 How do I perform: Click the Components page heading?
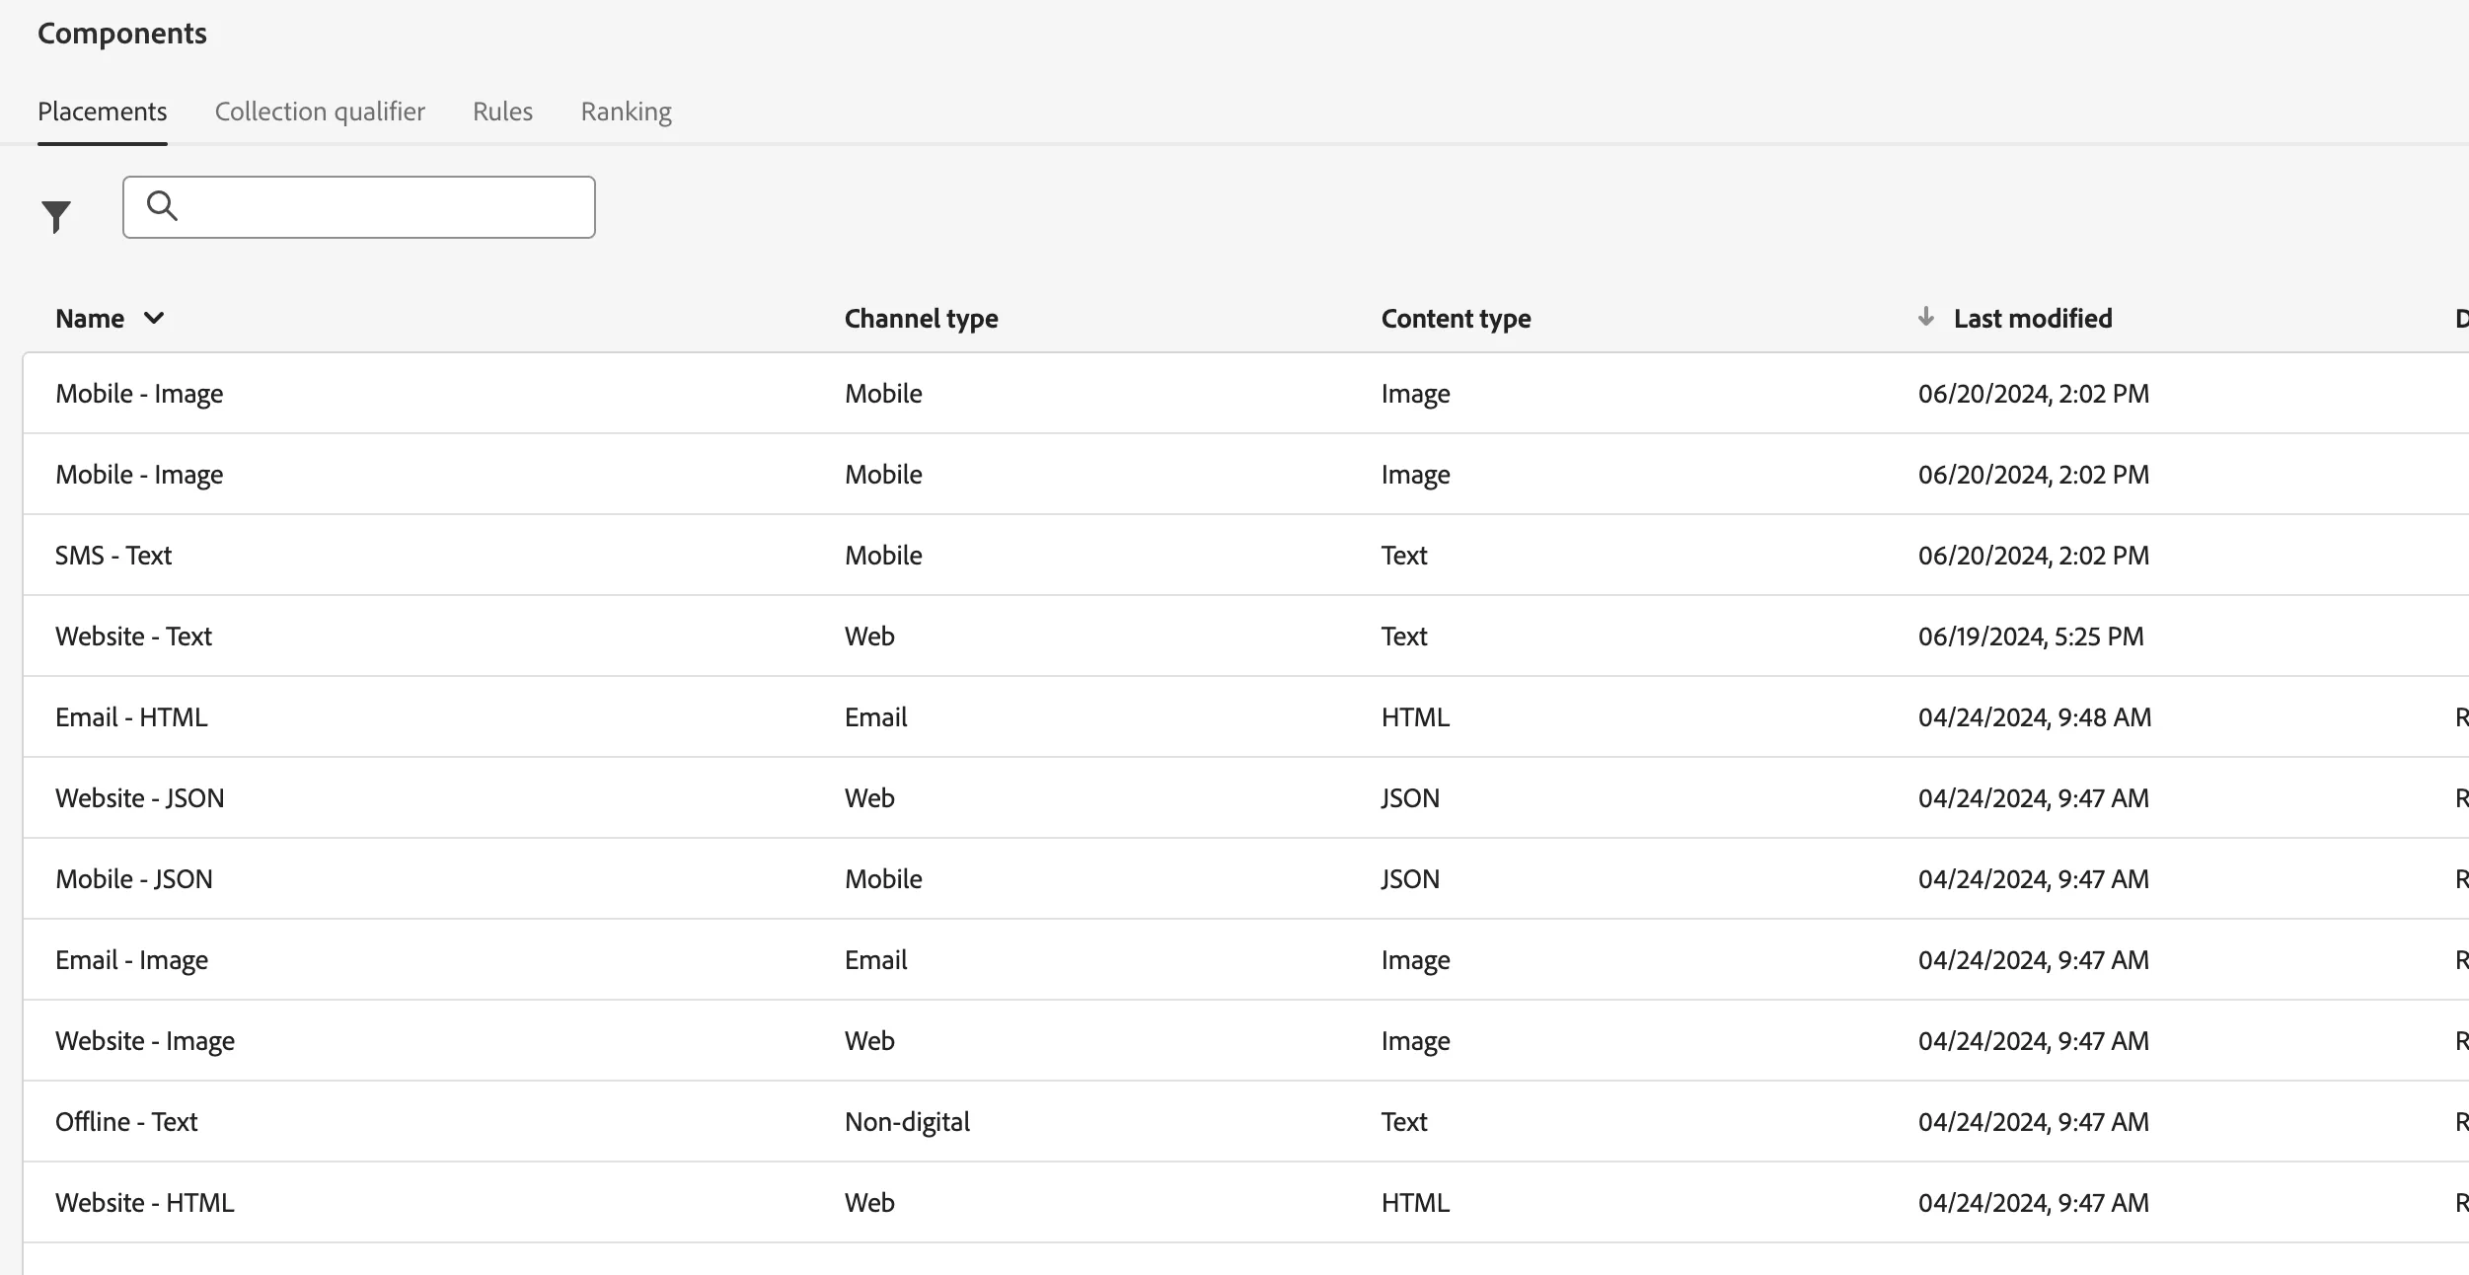122,34
